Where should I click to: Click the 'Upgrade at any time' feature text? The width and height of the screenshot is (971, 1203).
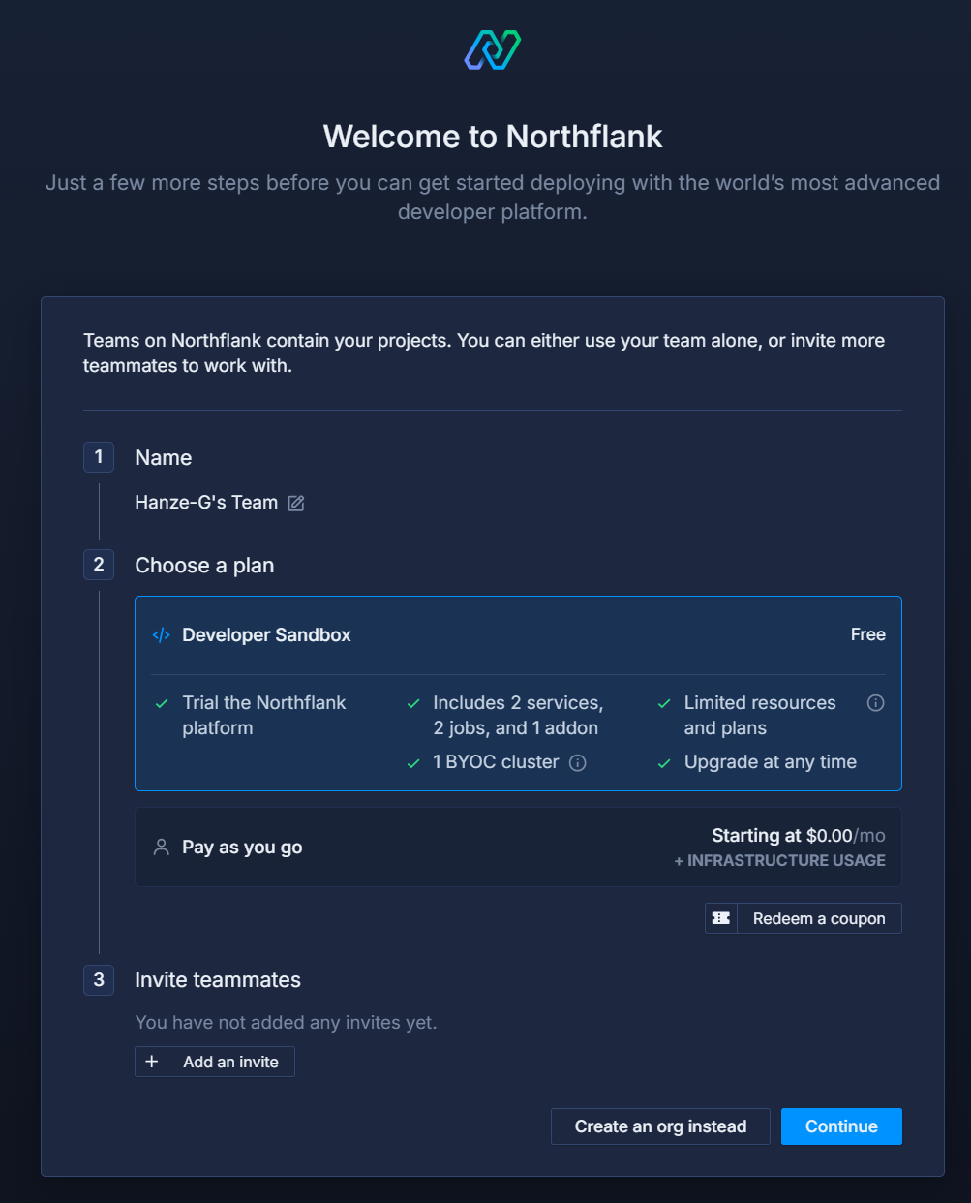pyautogui.click(x=771, y=762)
